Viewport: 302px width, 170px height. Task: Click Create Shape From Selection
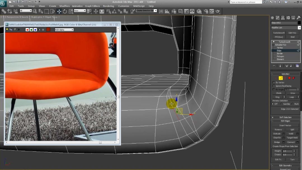click(285, 146)
